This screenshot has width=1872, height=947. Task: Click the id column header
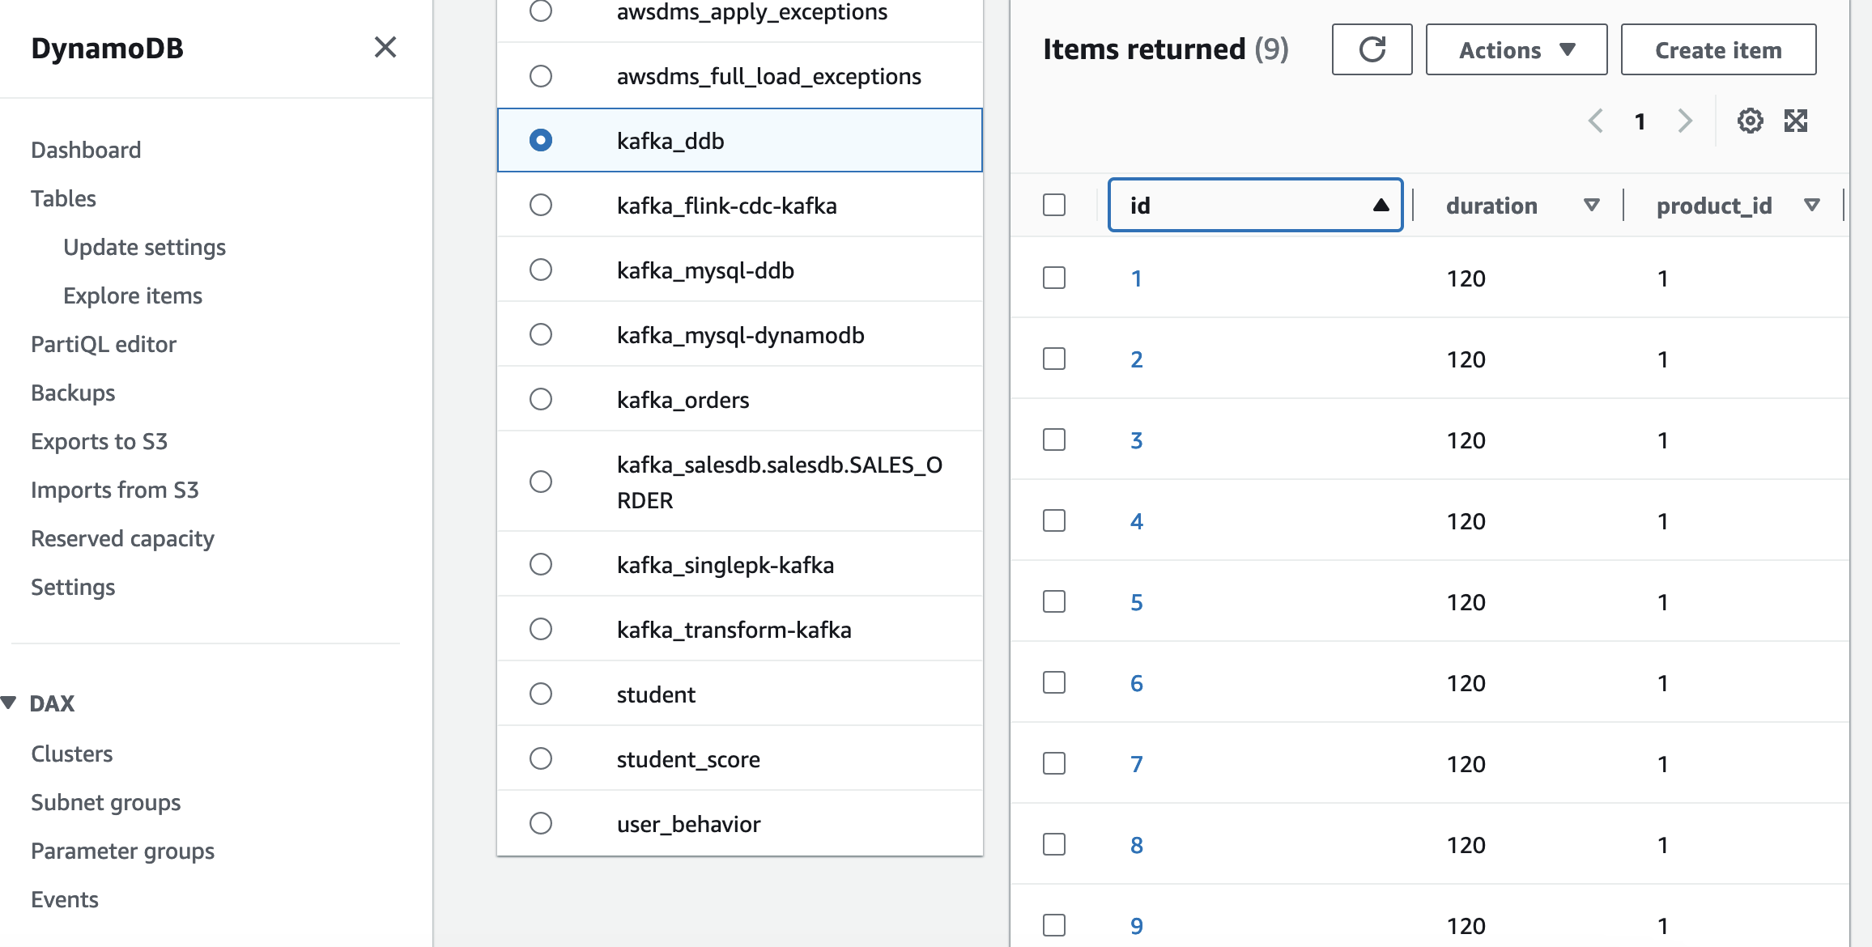[x=1255, y=205]
